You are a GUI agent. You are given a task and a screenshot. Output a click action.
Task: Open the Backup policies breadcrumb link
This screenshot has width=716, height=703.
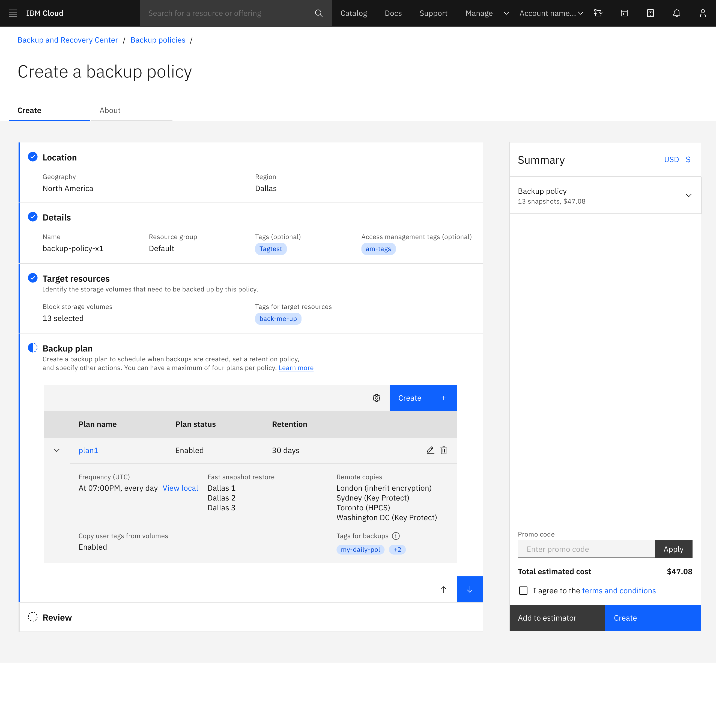158,40
